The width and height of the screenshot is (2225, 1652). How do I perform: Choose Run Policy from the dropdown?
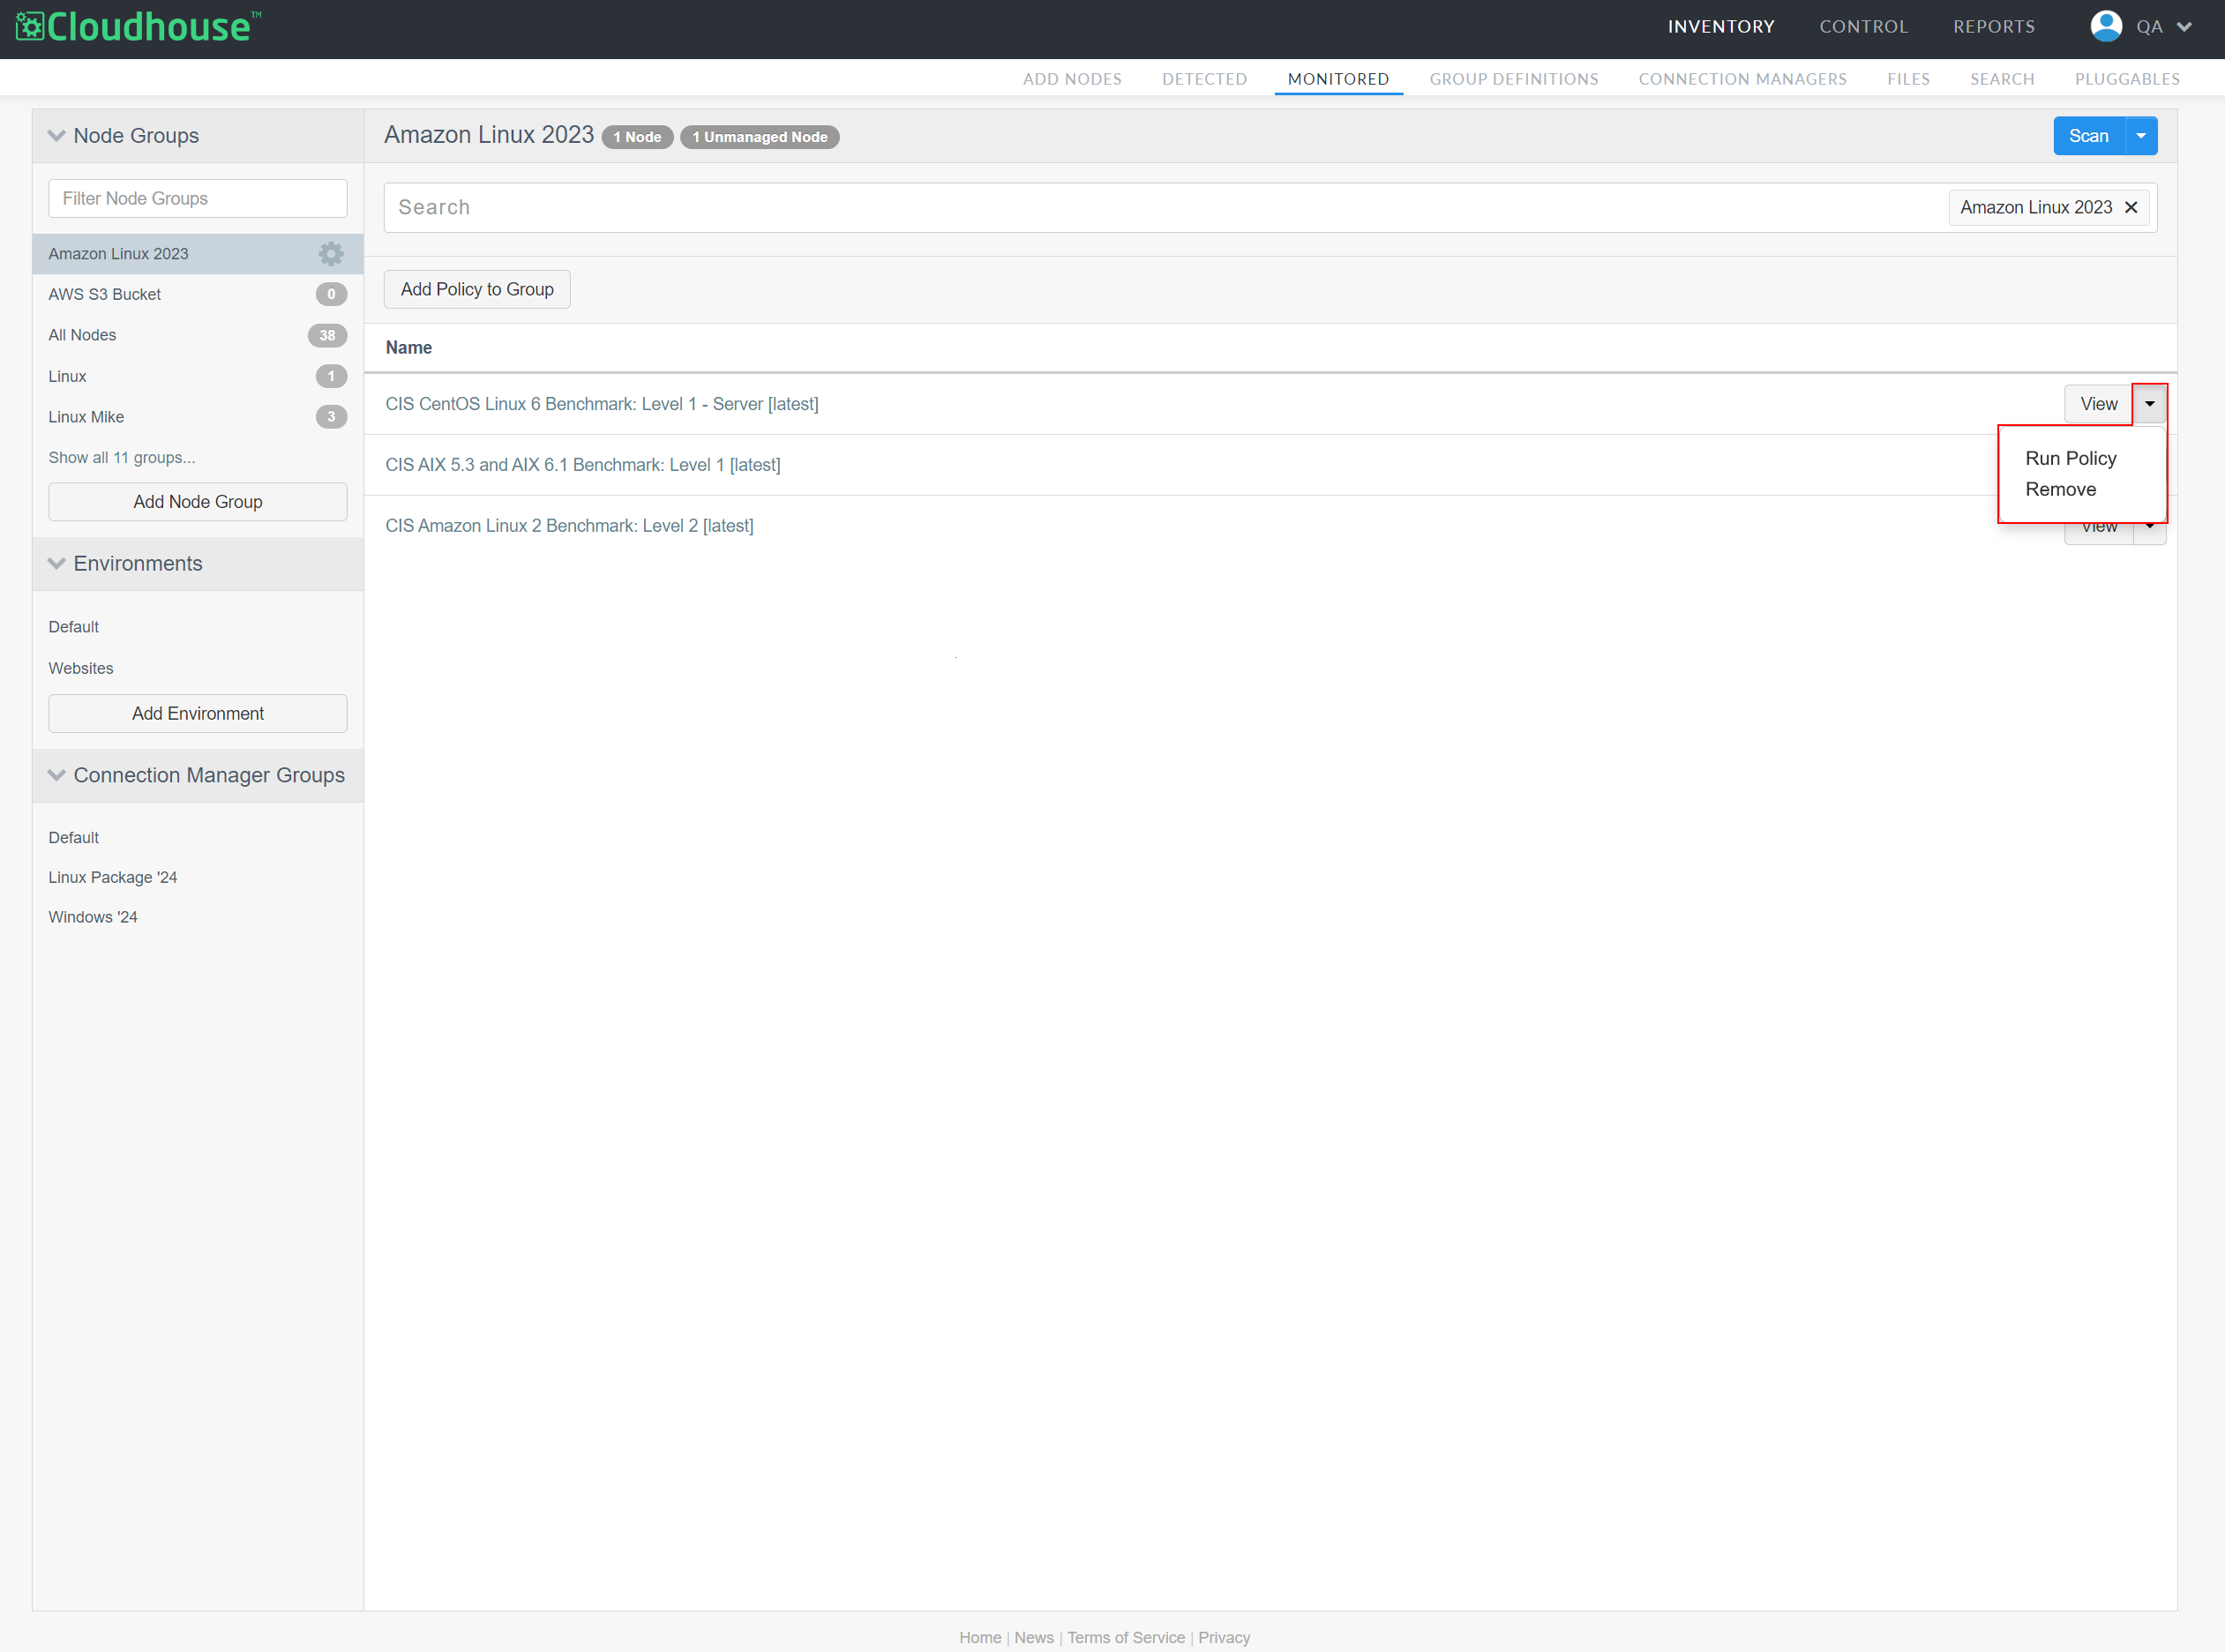coord(2070,458)
